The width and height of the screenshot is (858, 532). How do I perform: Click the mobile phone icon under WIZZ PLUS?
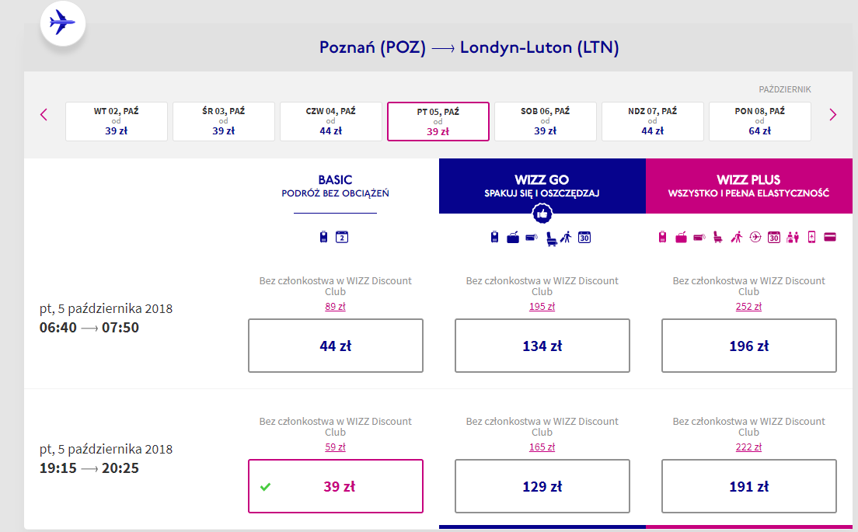[x=811, y=237]
